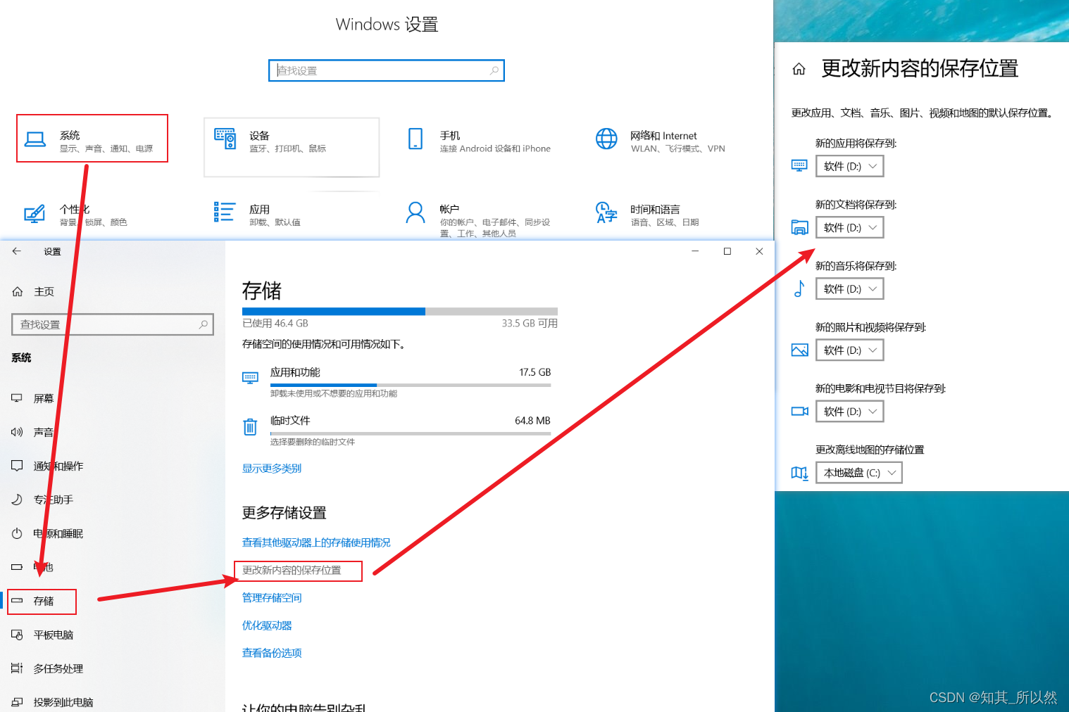Click the 查找设置 search field in sidebar
The height and width of the screenshot is (712, 1069).
[113, 324]
